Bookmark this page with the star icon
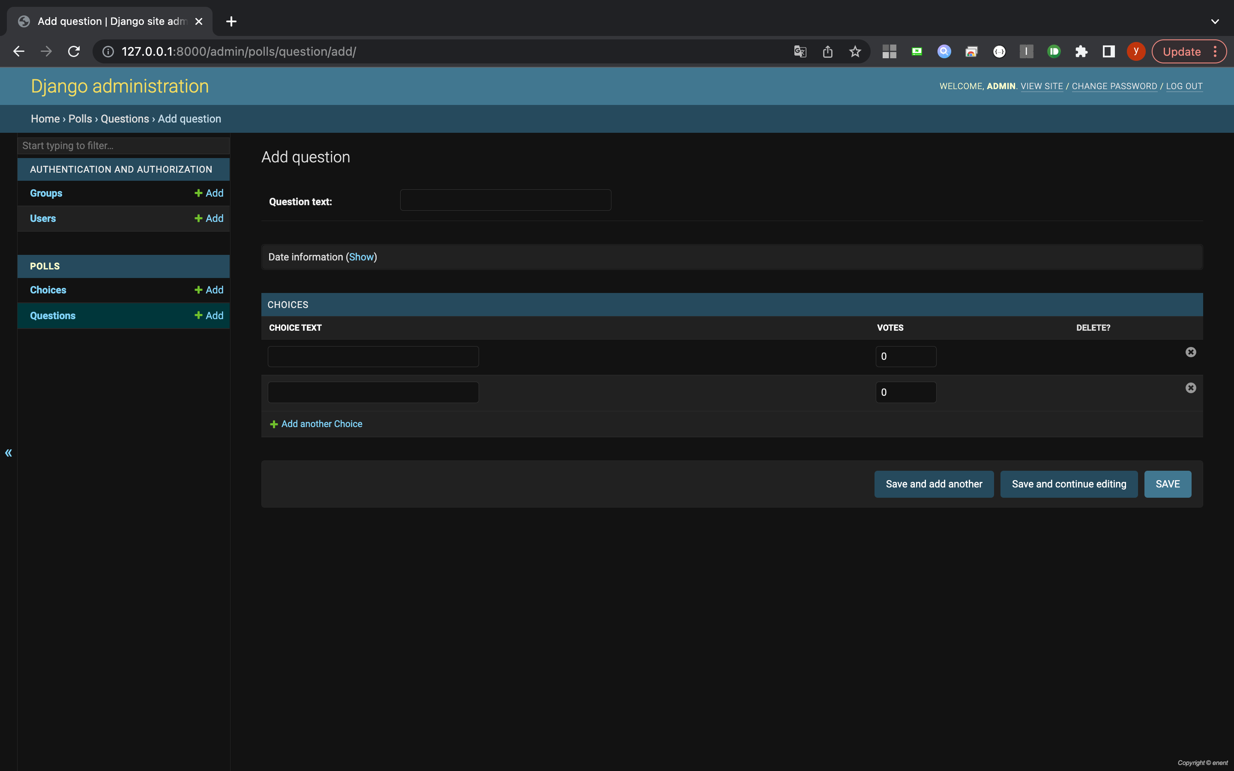The image size is (1234, 771). pos(855,51)
